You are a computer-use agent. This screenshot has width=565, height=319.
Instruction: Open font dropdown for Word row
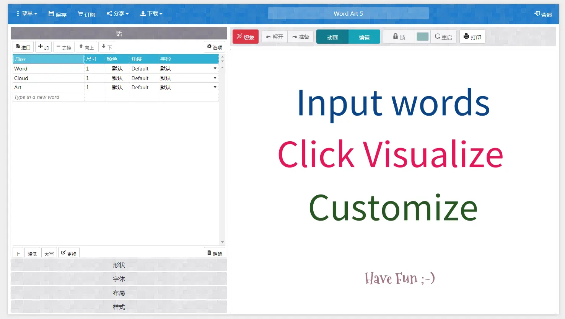tap(215, 69)
